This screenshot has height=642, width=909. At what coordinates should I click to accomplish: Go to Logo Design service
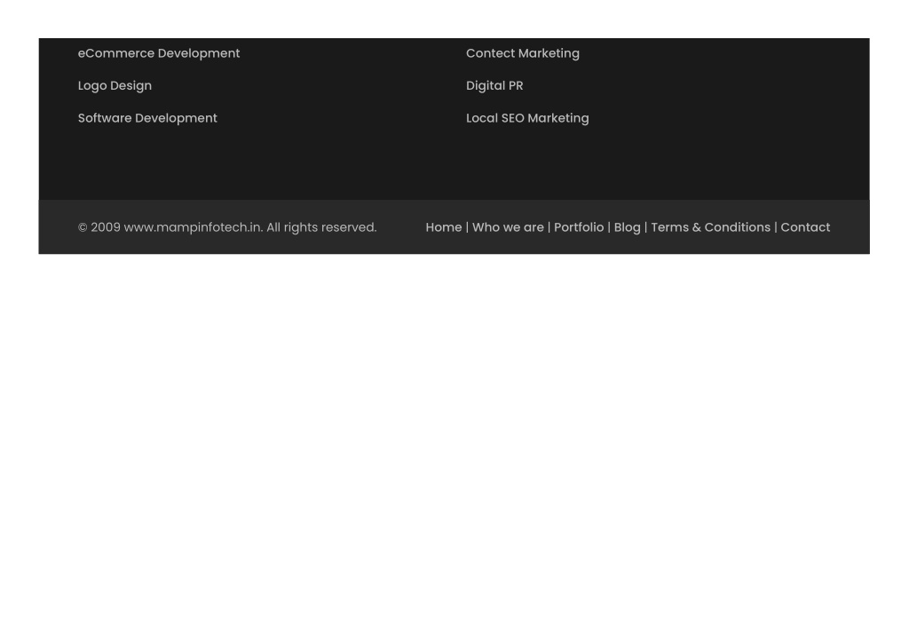(115, 86)
